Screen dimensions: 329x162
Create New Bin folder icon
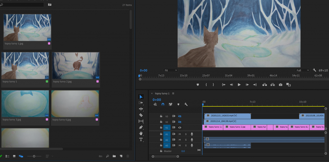pos(114,156)
